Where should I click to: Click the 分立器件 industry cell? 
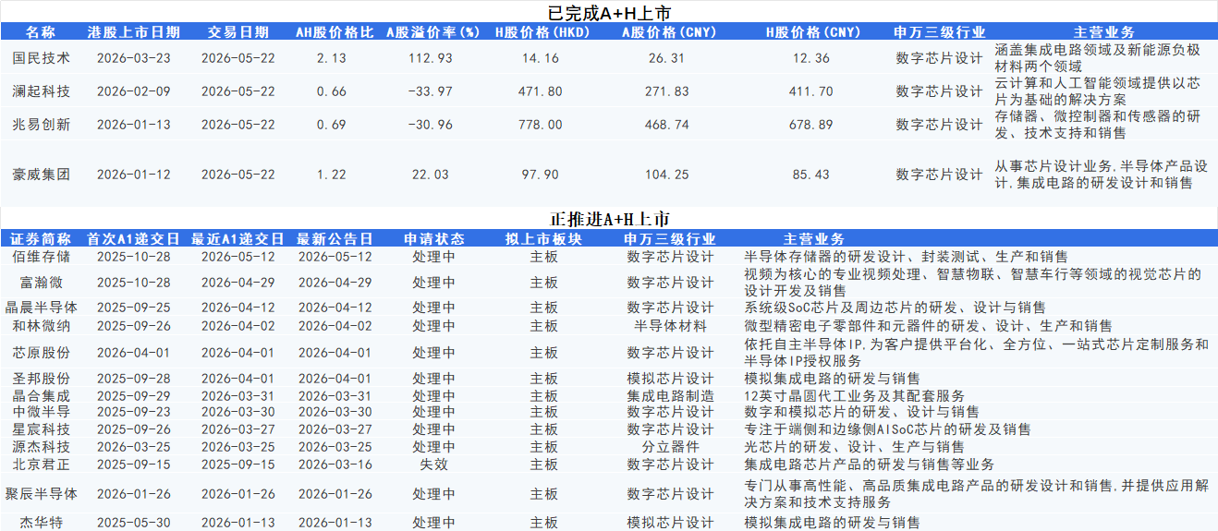point(671,447)
